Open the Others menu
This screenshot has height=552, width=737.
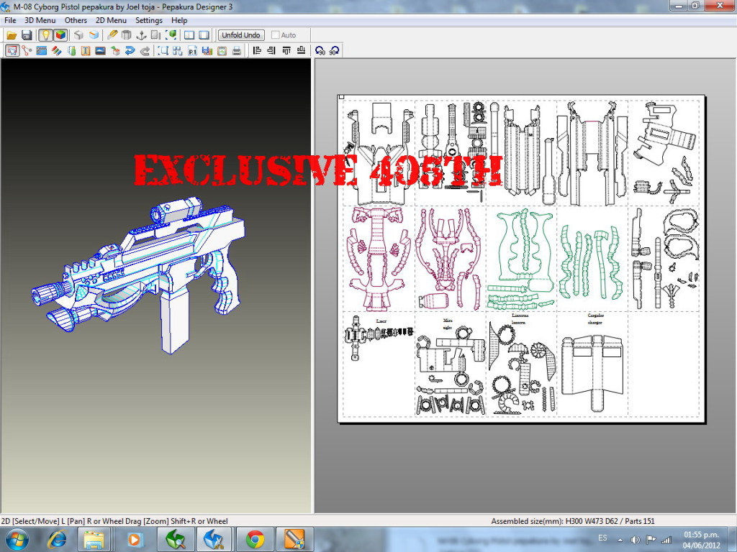coord(76,20)
